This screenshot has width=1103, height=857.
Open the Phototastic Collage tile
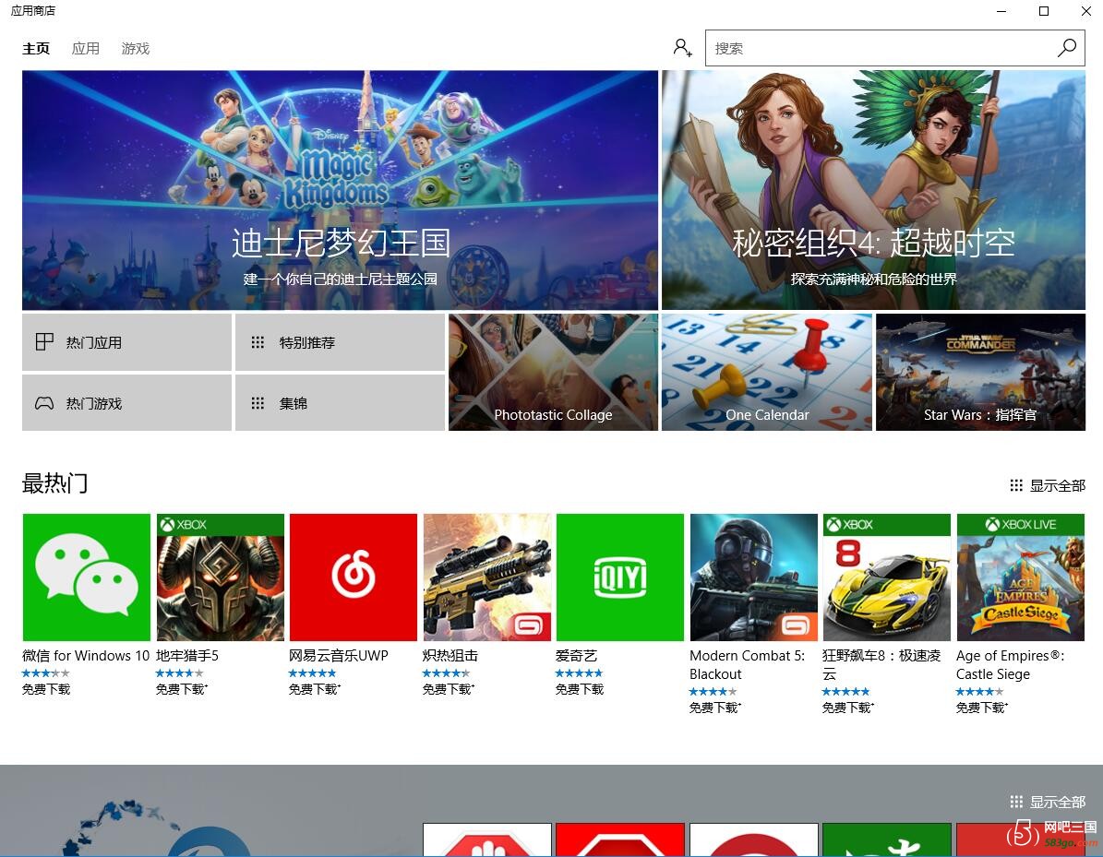[x=553, y=372]
